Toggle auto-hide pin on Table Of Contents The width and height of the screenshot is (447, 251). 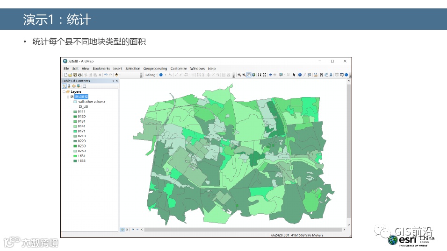pyautogui.click(x=113, y=81)
